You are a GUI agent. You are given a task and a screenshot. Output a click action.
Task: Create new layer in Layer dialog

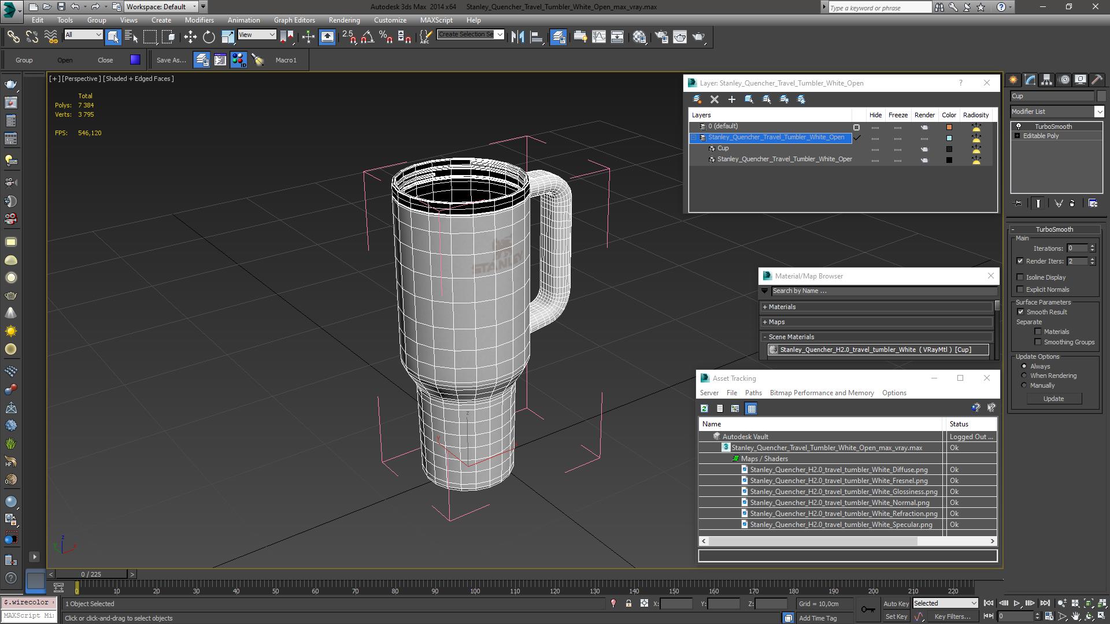[x=697, y=99]
